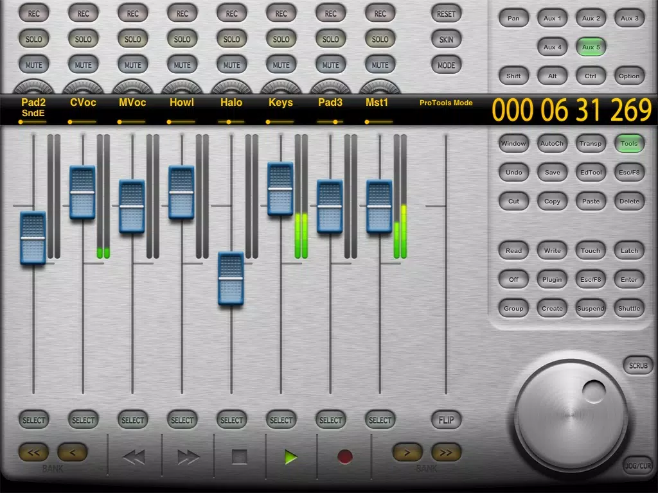658x493 pixels.
Task: Select the Mst1 channel with SELECT
Action: tap(380, 420)
